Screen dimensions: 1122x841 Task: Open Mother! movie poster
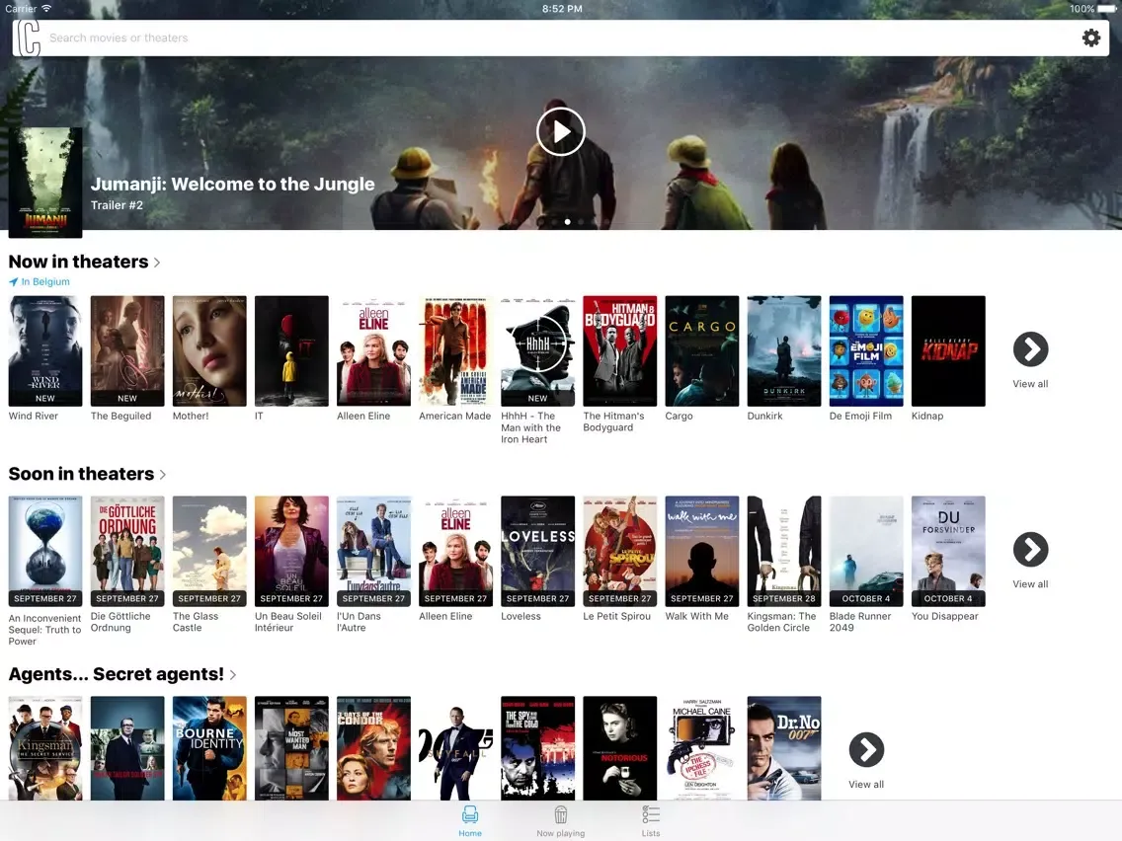(x=209, y=351)
